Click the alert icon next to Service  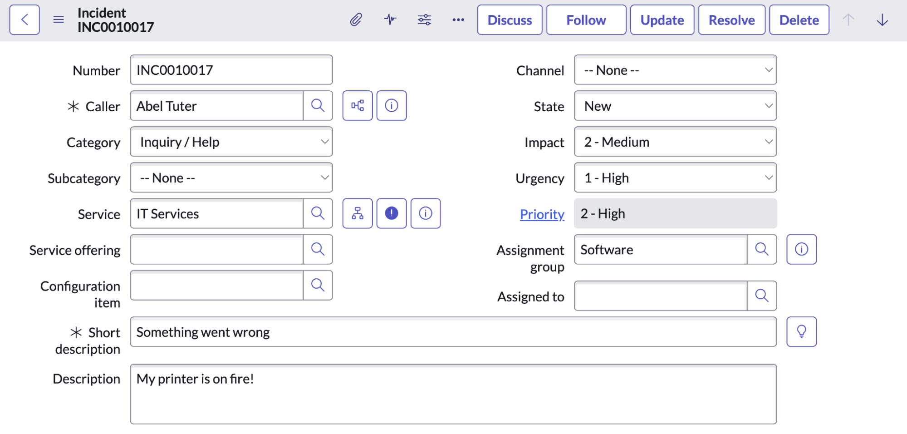click(x=391, y=213)
